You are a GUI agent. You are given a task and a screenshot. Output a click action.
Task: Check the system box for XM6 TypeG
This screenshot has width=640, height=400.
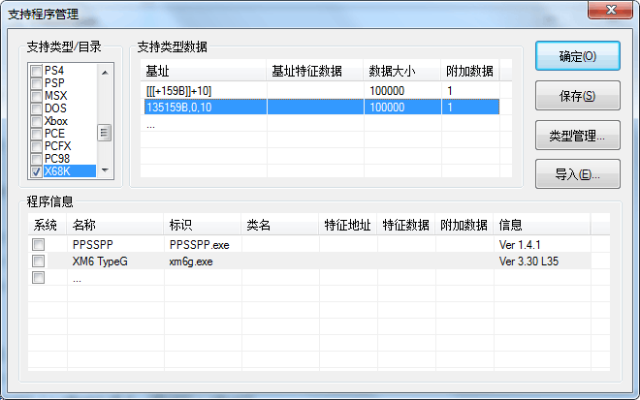tap(38, 262)
